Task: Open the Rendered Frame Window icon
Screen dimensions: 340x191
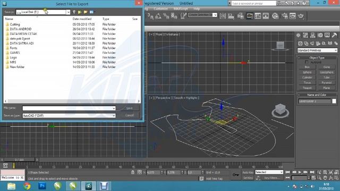Action: 293,16
